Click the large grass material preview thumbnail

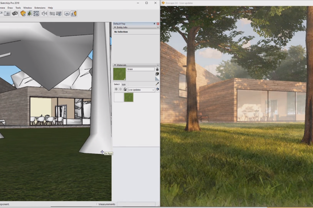pos(119,74)
